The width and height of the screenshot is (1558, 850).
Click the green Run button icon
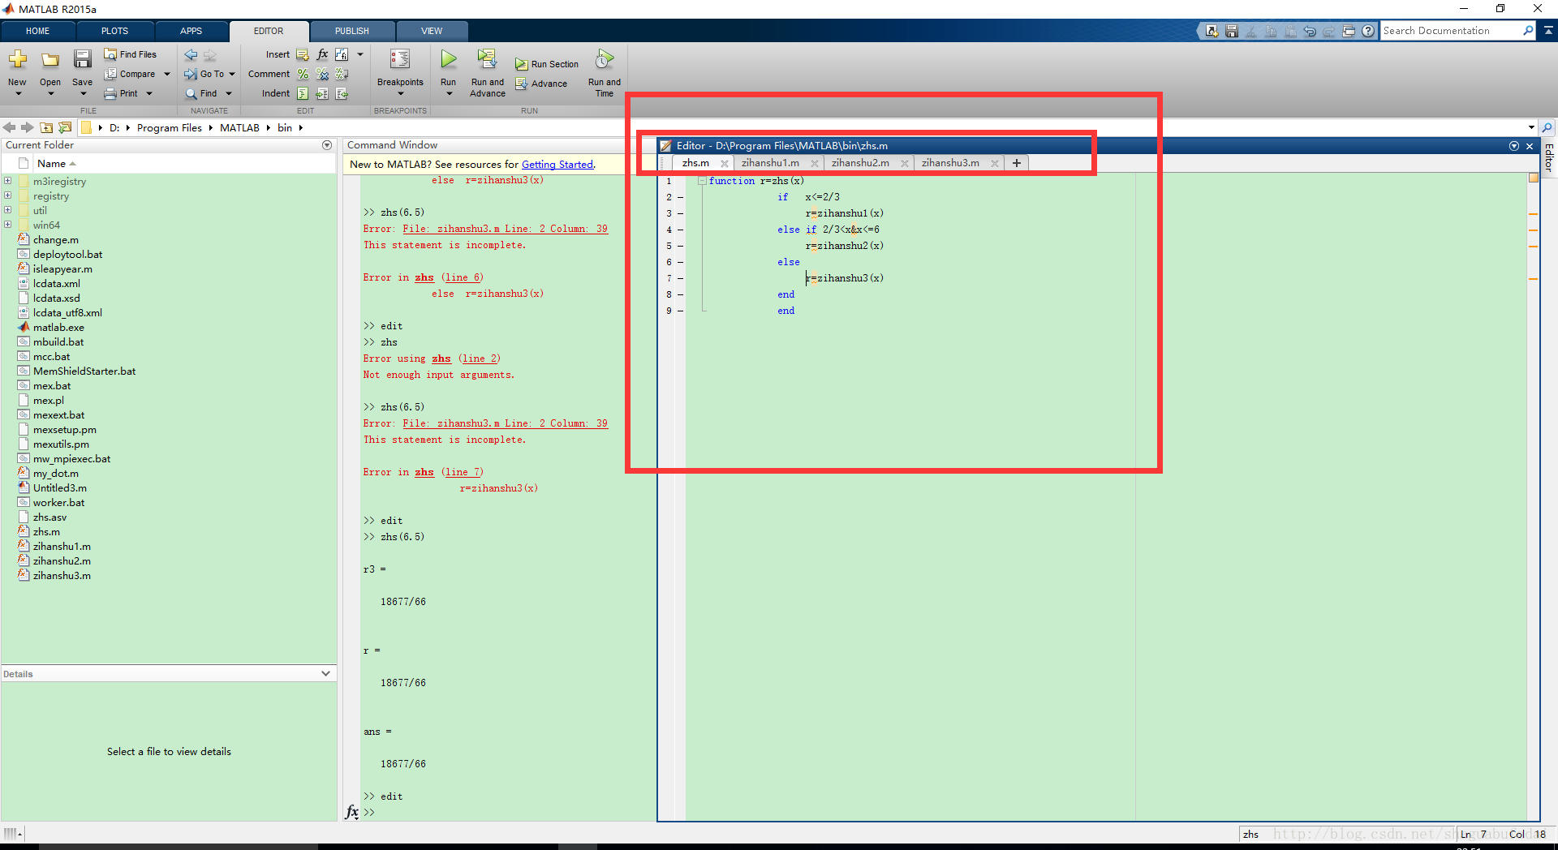pos(448,59)
